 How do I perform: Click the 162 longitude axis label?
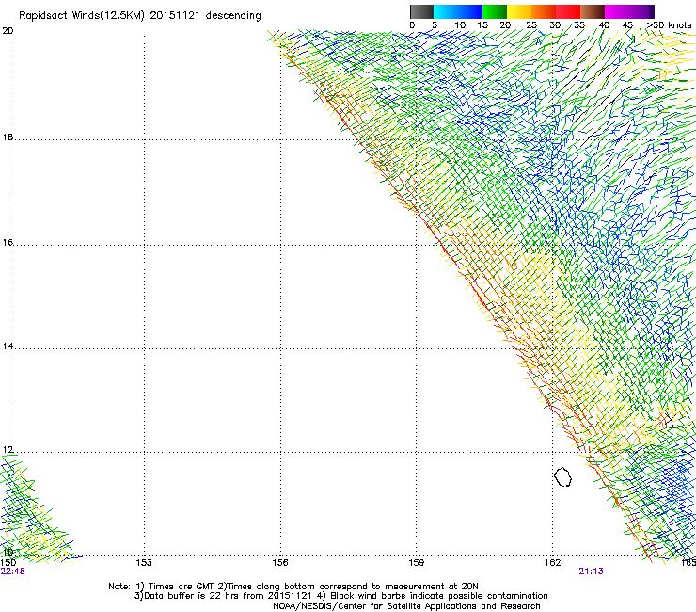tap(552, 563)
